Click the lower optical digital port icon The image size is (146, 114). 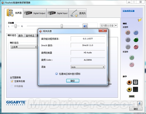click(135, 89)
